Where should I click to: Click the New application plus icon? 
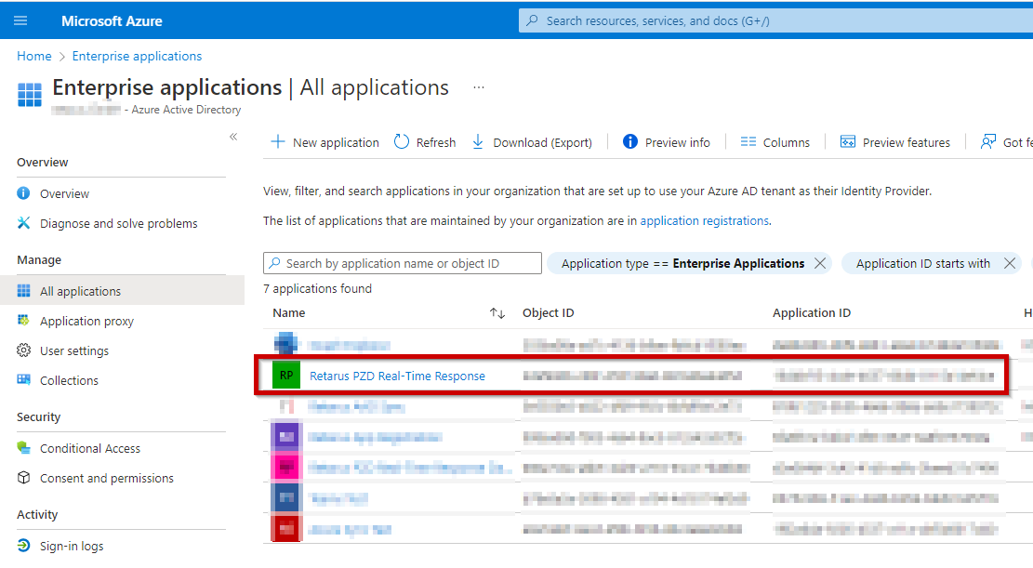(277, 142)
